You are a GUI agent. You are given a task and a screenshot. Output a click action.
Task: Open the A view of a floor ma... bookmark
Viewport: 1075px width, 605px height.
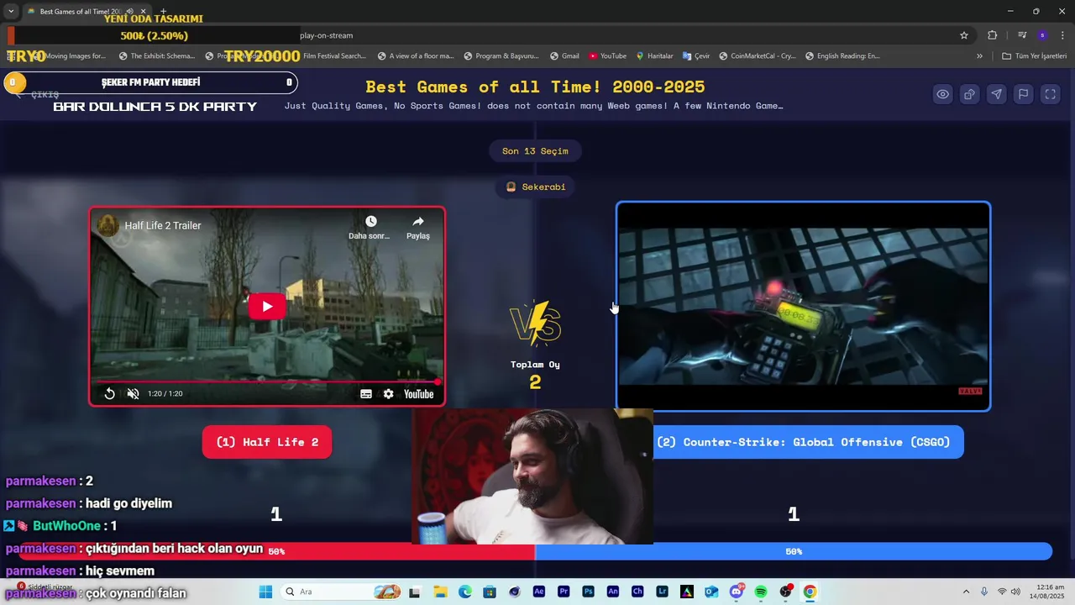pyautogui.click(x=415, y=56)
